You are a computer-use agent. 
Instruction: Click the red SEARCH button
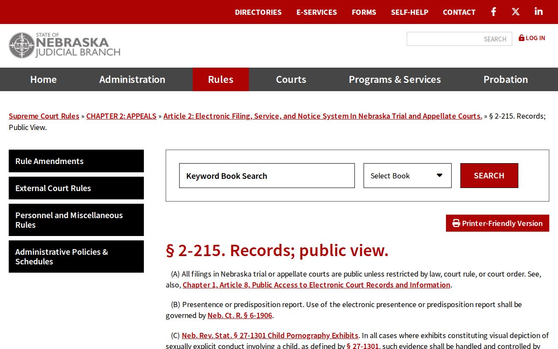pos(489,175)
